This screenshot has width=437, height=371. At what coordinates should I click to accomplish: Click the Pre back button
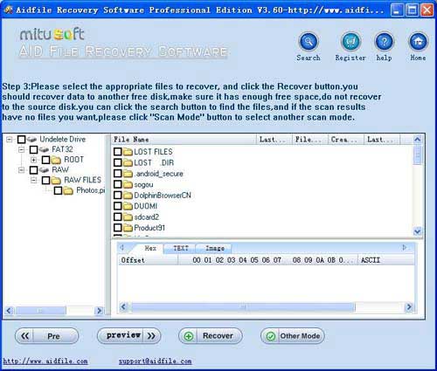(46, 336)
